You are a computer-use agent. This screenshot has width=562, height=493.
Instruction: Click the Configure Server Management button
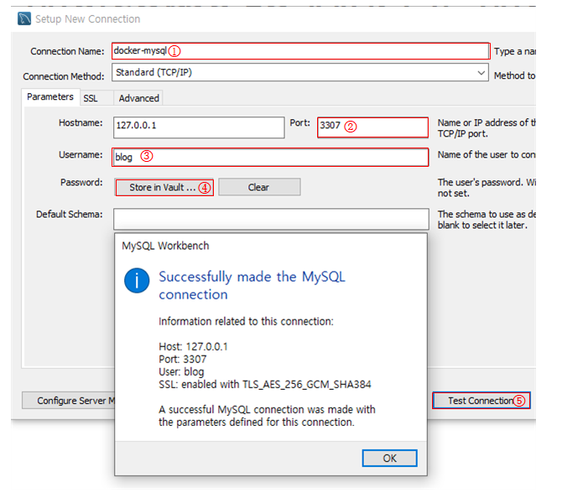click(x=69, y=400)
